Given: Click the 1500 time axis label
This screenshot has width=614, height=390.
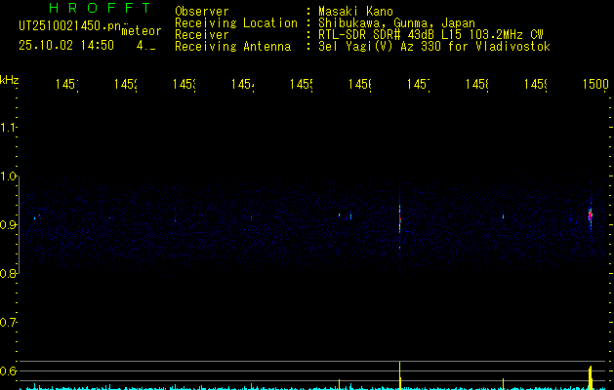Looking at the screenshot, I should 594,84.
